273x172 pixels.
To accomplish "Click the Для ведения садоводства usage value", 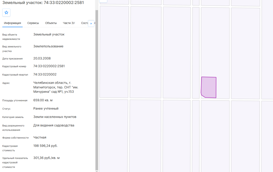I will click(x=54, y=125).
